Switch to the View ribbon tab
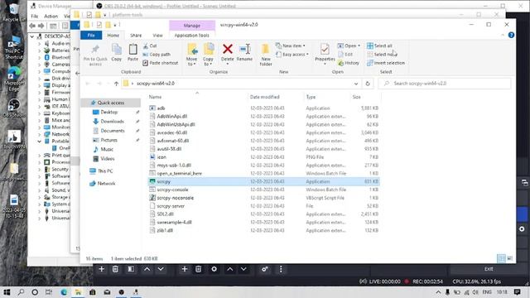530x298 pixels. click(x=157, y=35)
